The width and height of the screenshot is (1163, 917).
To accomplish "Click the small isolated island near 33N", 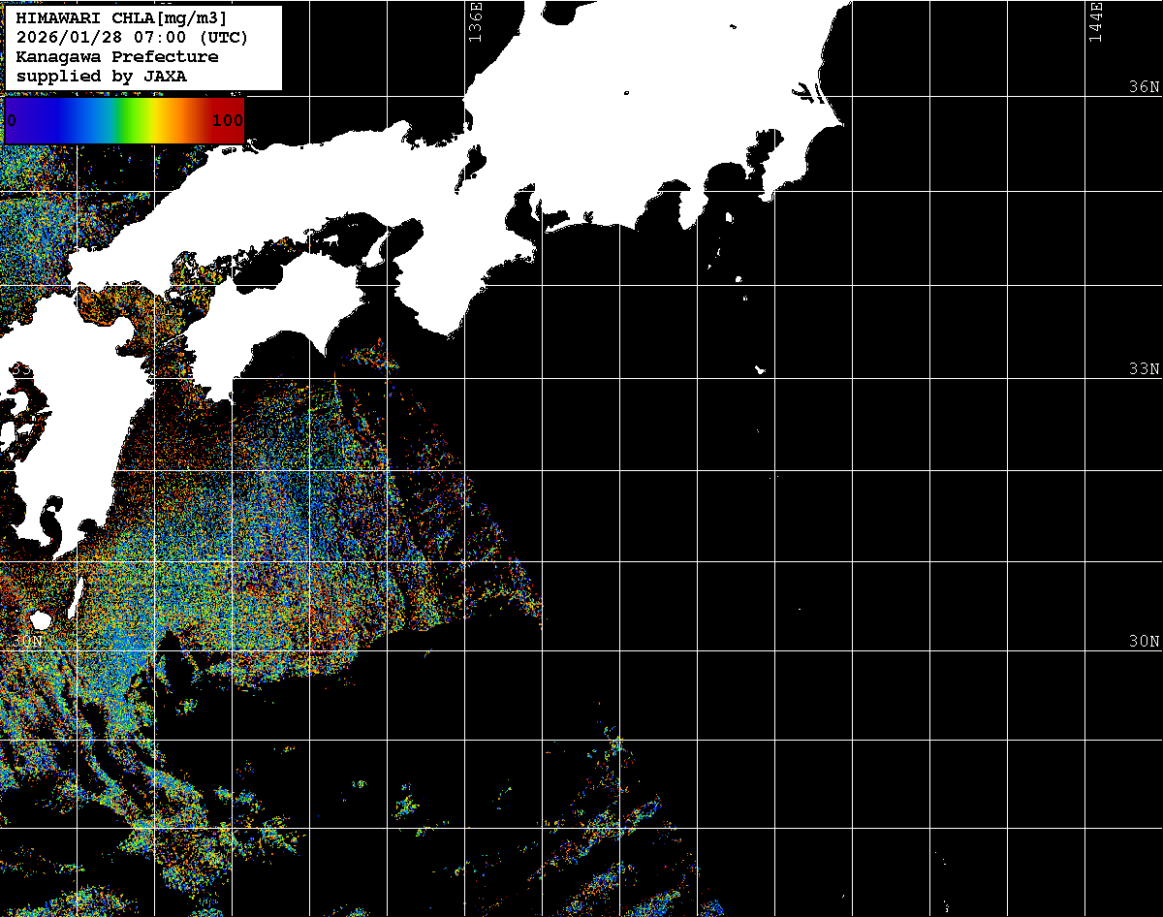I will pyautogui.click(x=761, y=369).
